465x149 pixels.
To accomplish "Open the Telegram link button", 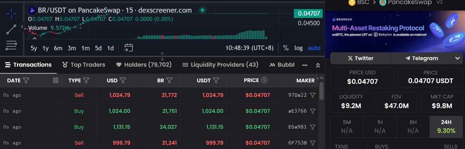I will pyautogui.click(x=422, y=58).
